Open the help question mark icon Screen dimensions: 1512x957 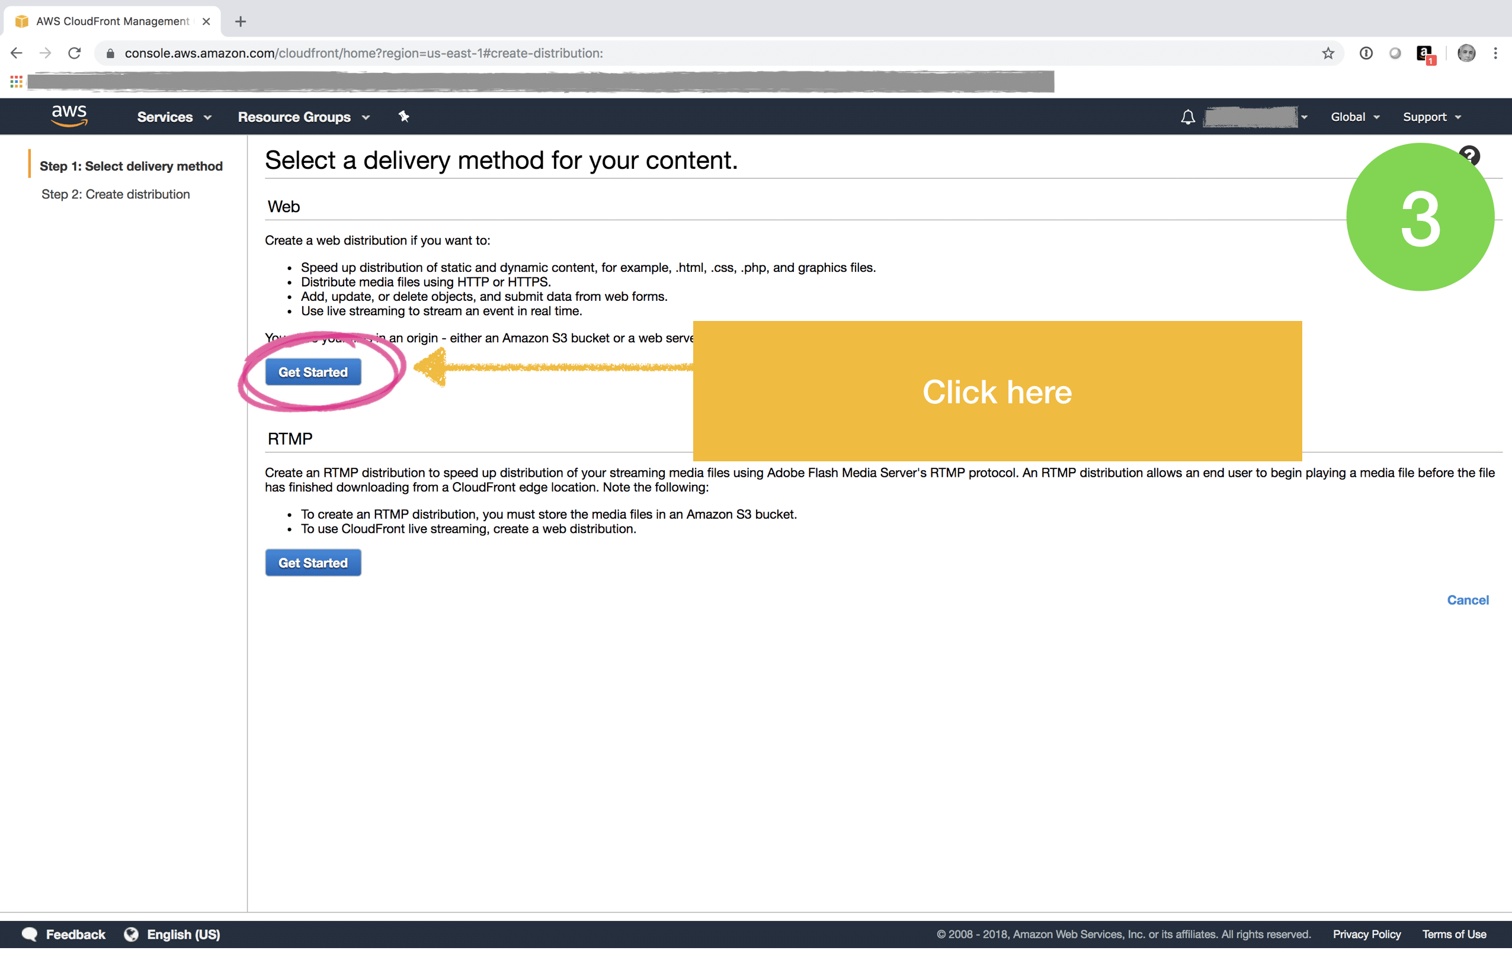click(1469, 155)
